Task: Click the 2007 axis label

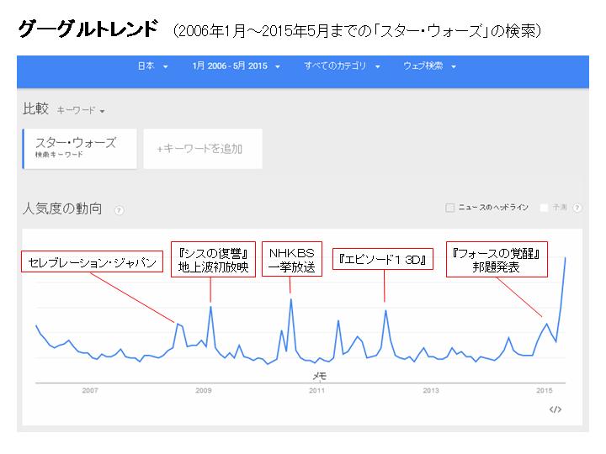Action: pos(90,390)
